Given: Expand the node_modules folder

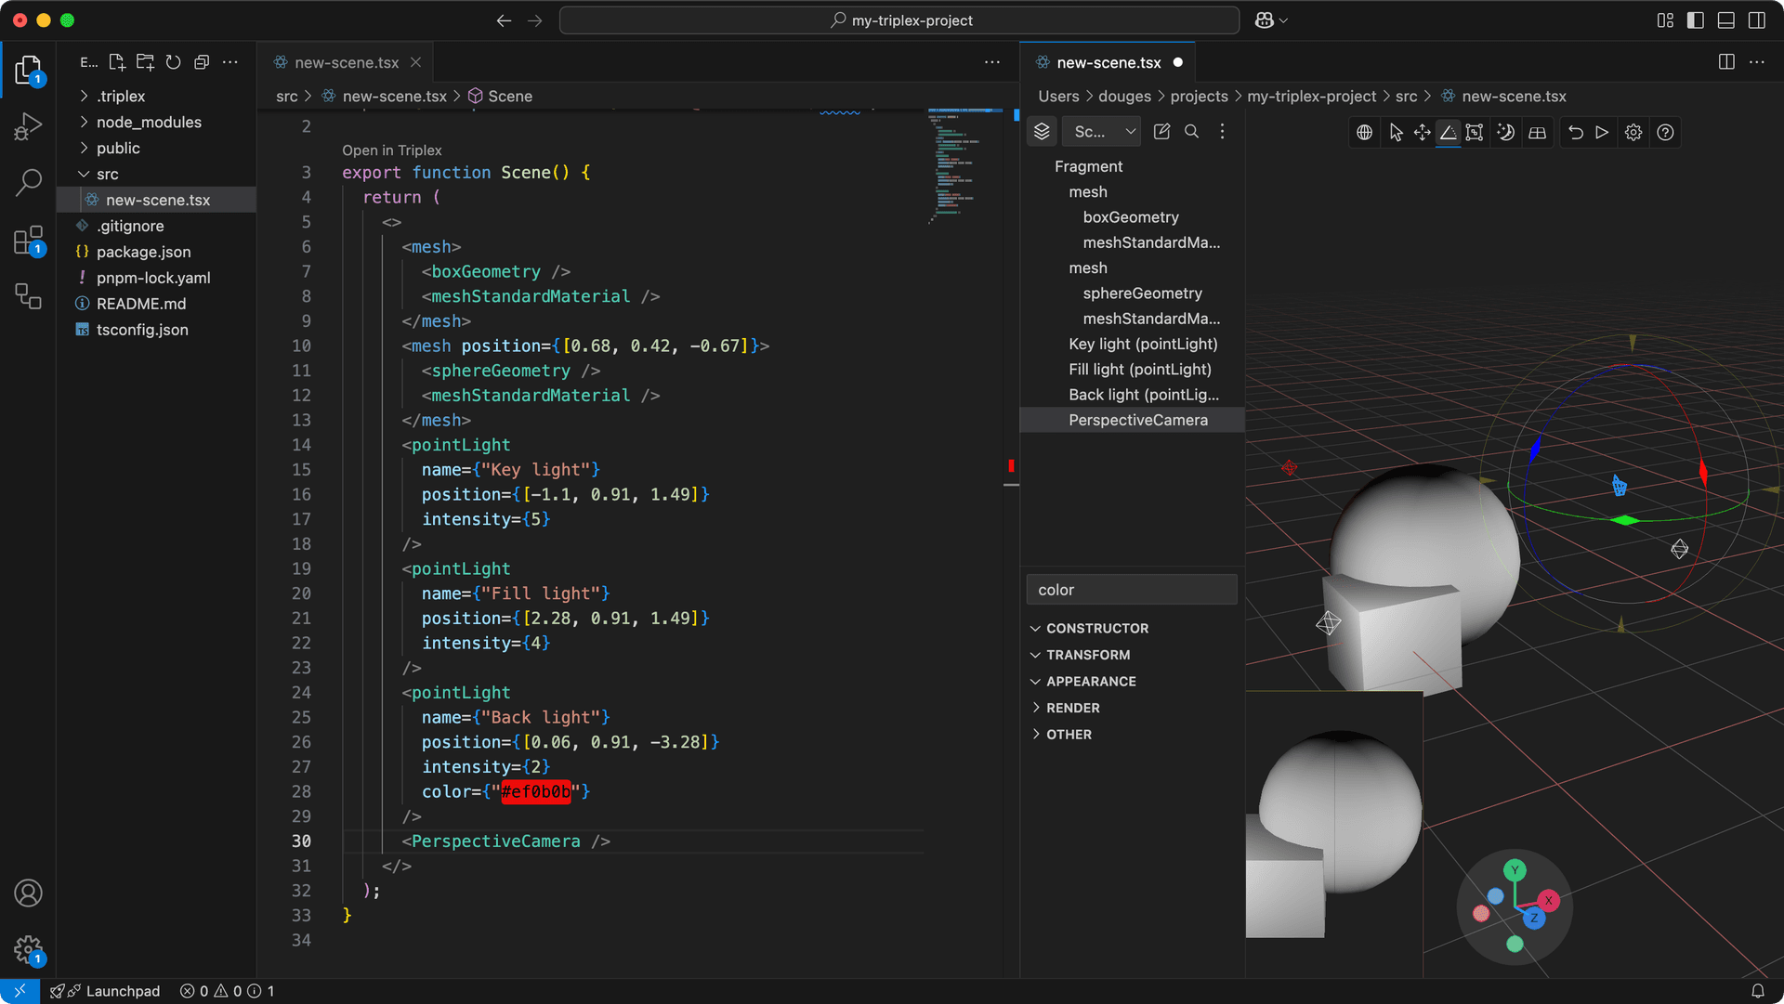Looking at the screenshot, I should [149, 122].
